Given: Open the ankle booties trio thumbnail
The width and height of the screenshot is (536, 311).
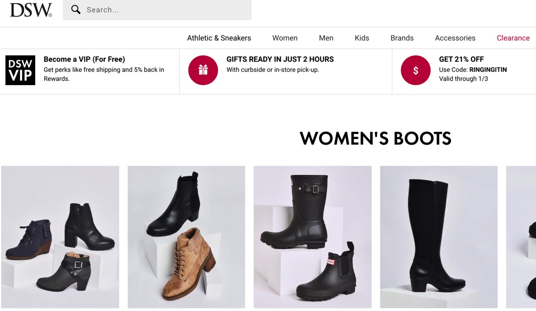Looking at the screenshot, I should click(x=60, y=237).
